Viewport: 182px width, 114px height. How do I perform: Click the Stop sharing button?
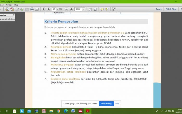pyautogui.click(x=106, y=104)
